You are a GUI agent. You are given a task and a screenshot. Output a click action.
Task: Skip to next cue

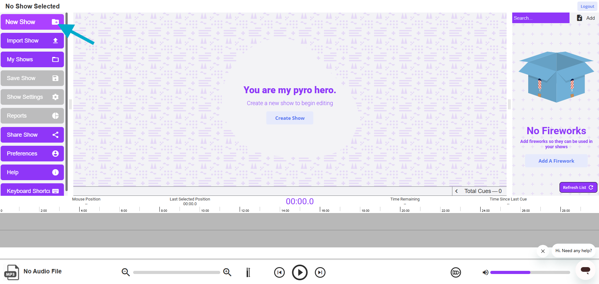tap(320, 272)
